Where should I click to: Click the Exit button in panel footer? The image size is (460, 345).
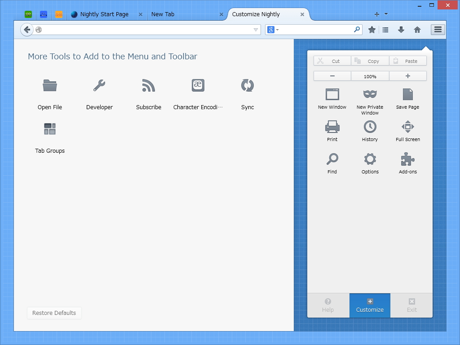point(411,305)
